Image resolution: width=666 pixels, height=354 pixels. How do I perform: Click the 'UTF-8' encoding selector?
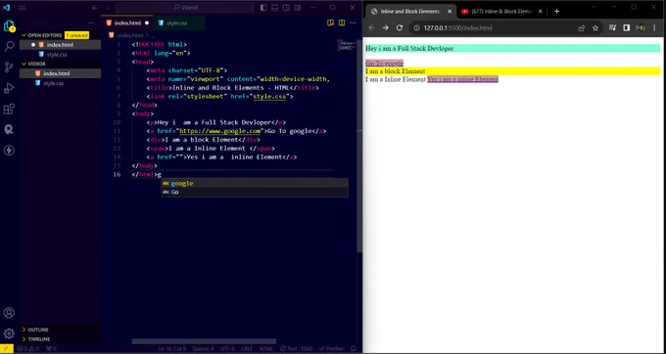[x=227, y=348]
